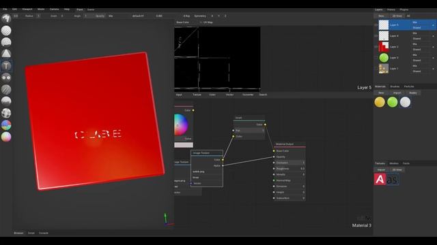Open Layer 5 Mix blend mode dropdown
This screenshot has height=245, width=437.
click(421, 22)
